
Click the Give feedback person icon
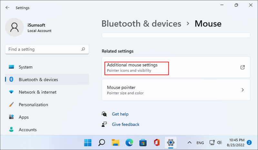(104, 124)
